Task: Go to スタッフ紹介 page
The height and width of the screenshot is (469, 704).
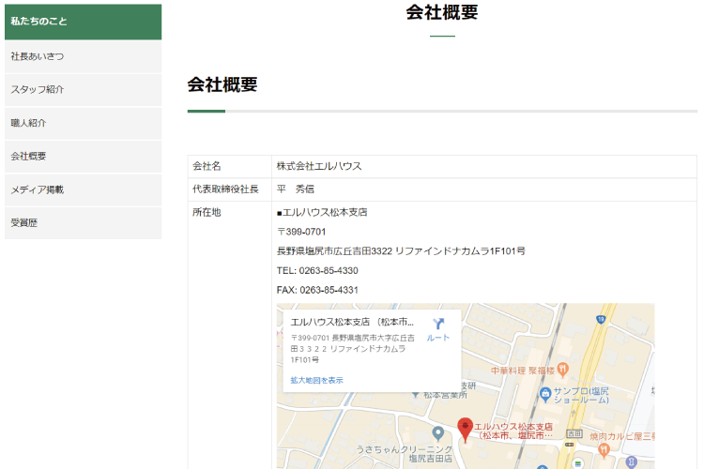Action: coord(83,90)
